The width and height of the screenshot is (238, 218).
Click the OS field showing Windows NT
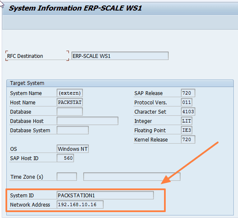(x=73, y=149)
